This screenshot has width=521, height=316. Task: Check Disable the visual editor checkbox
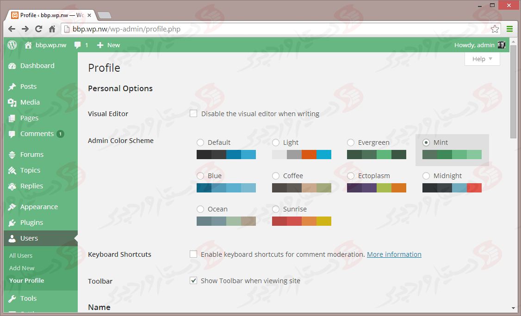point(193,113)
